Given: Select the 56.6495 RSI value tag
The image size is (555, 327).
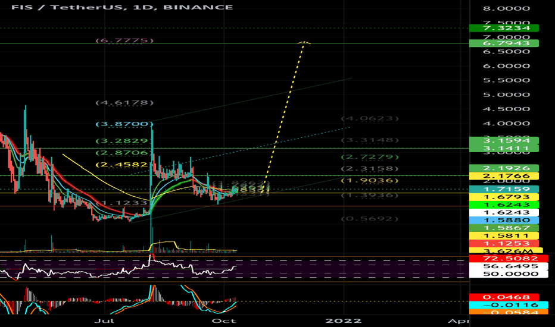Looking at the screenshot, I should (x=509, y=266).
